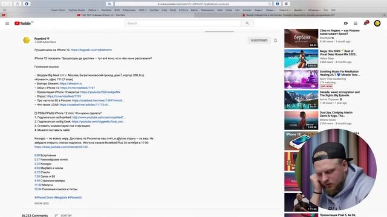Click the blue extension icon beside share
Viewport: 387px width, 217px height.
[27, 4]
